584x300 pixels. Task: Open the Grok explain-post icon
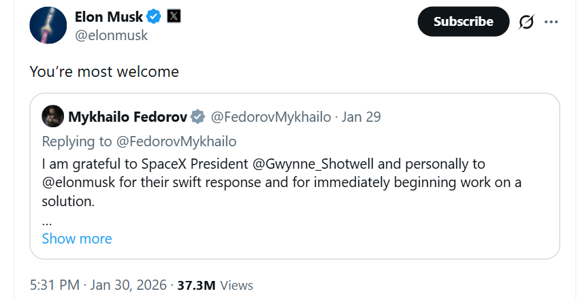point(526,22)
